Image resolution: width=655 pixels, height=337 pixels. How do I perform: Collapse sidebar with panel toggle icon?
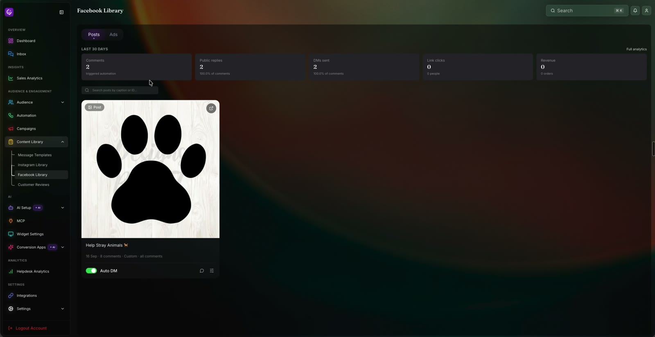tap(61, 12)
